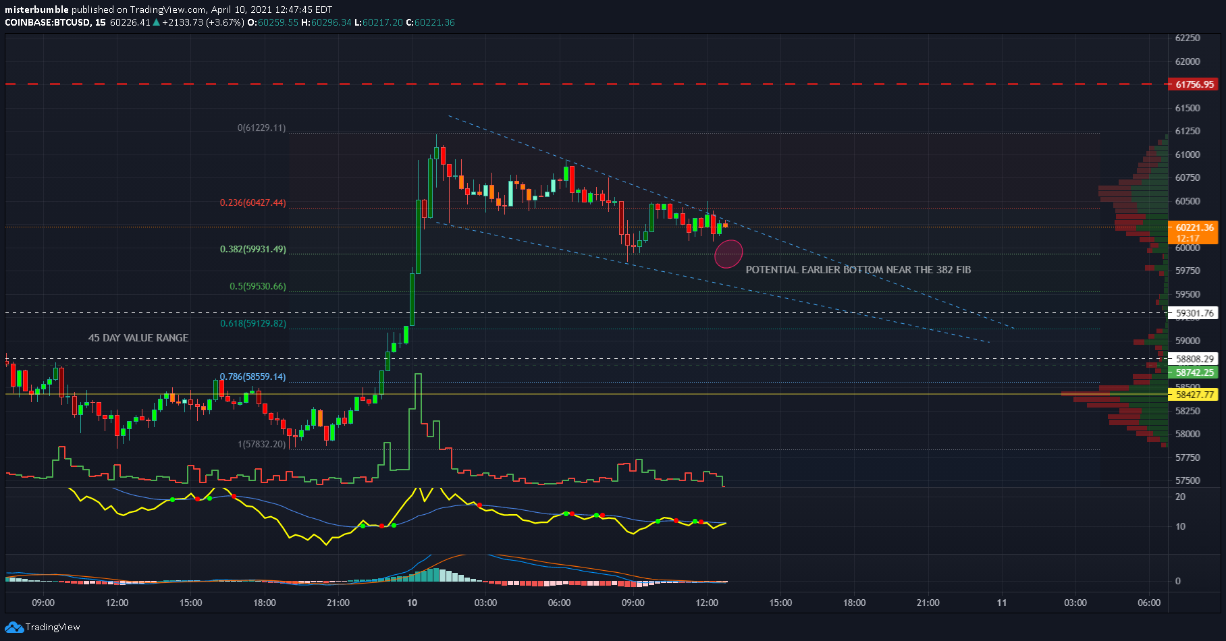The image size is (1226, 641).
Task: Click the 0.786(58559.14) Fibonacci label
Action: 253,377
